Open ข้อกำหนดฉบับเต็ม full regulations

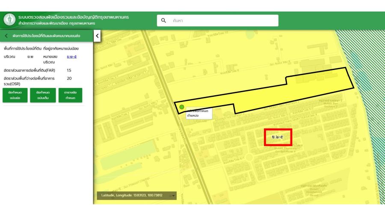[43, 95]
